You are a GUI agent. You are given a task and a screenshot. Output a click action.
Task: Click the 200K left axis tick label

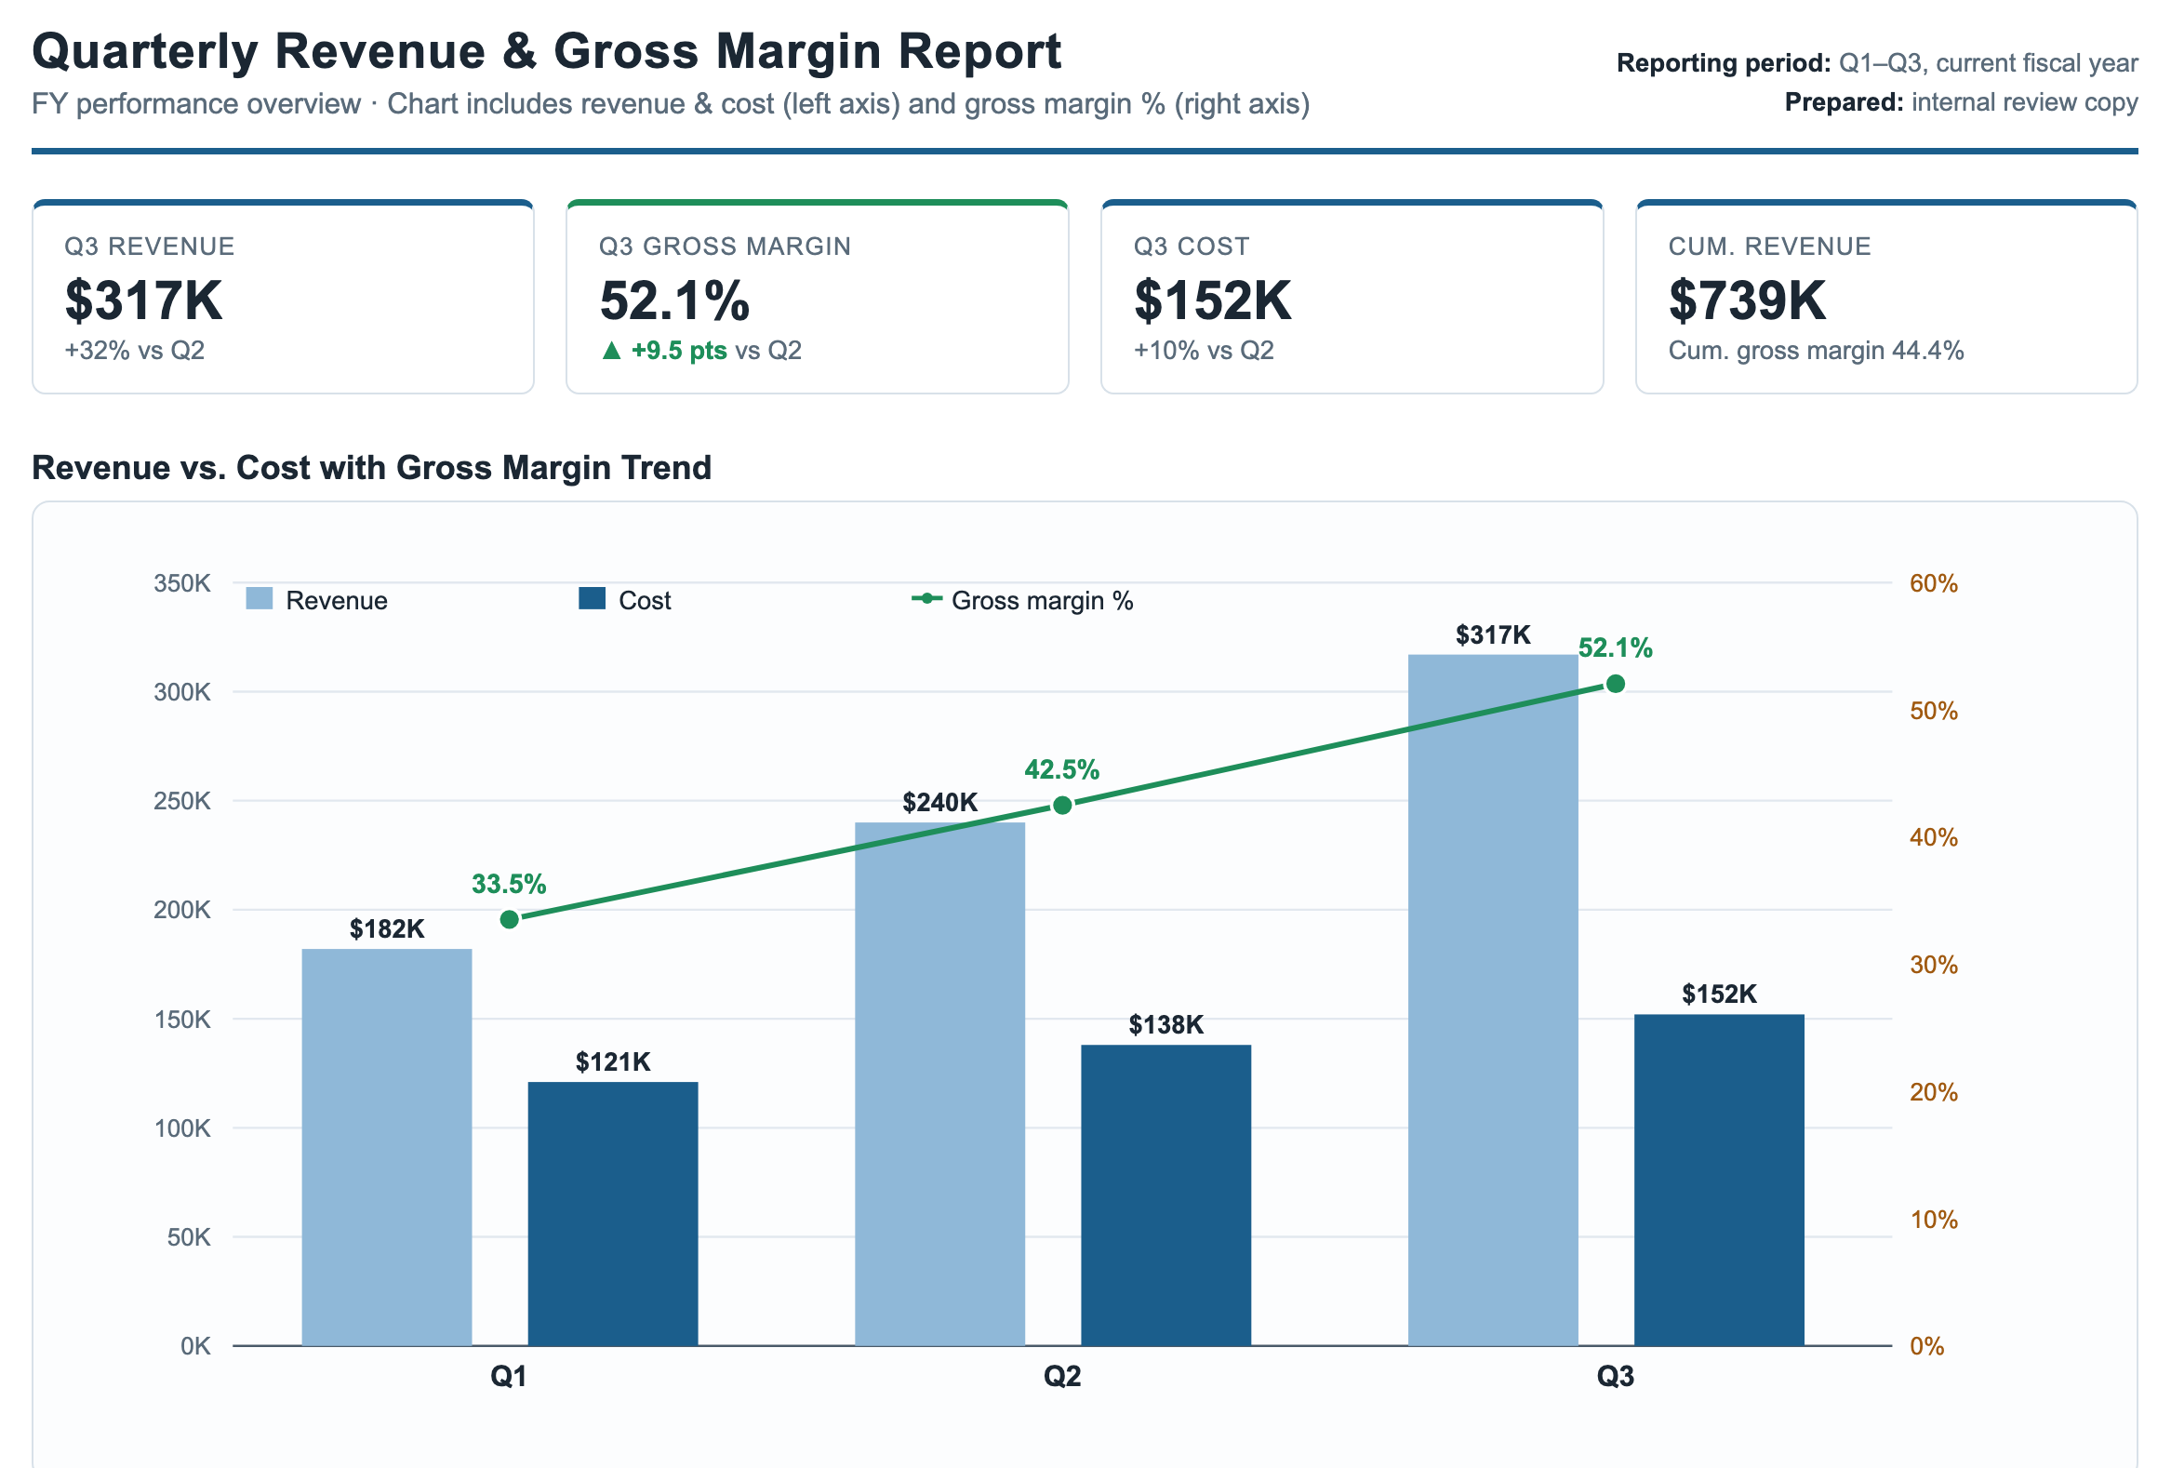(182, 909)
